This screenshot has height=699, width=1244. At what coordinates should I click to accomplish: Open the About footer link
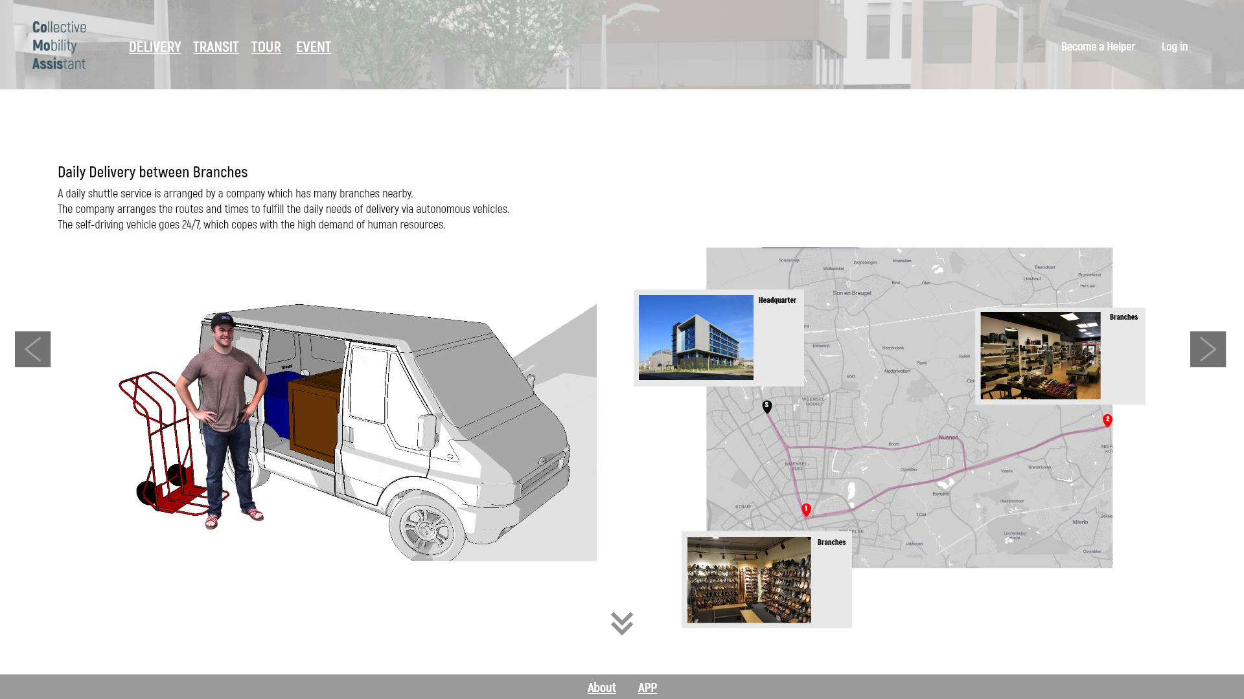[601, 687]
